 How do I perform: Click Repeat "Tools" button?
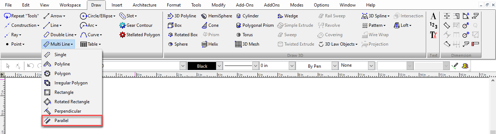(x=21, y=16)
